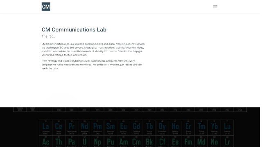Click the paragraph starting "From strategy and visual"

(x=92, y=65)
